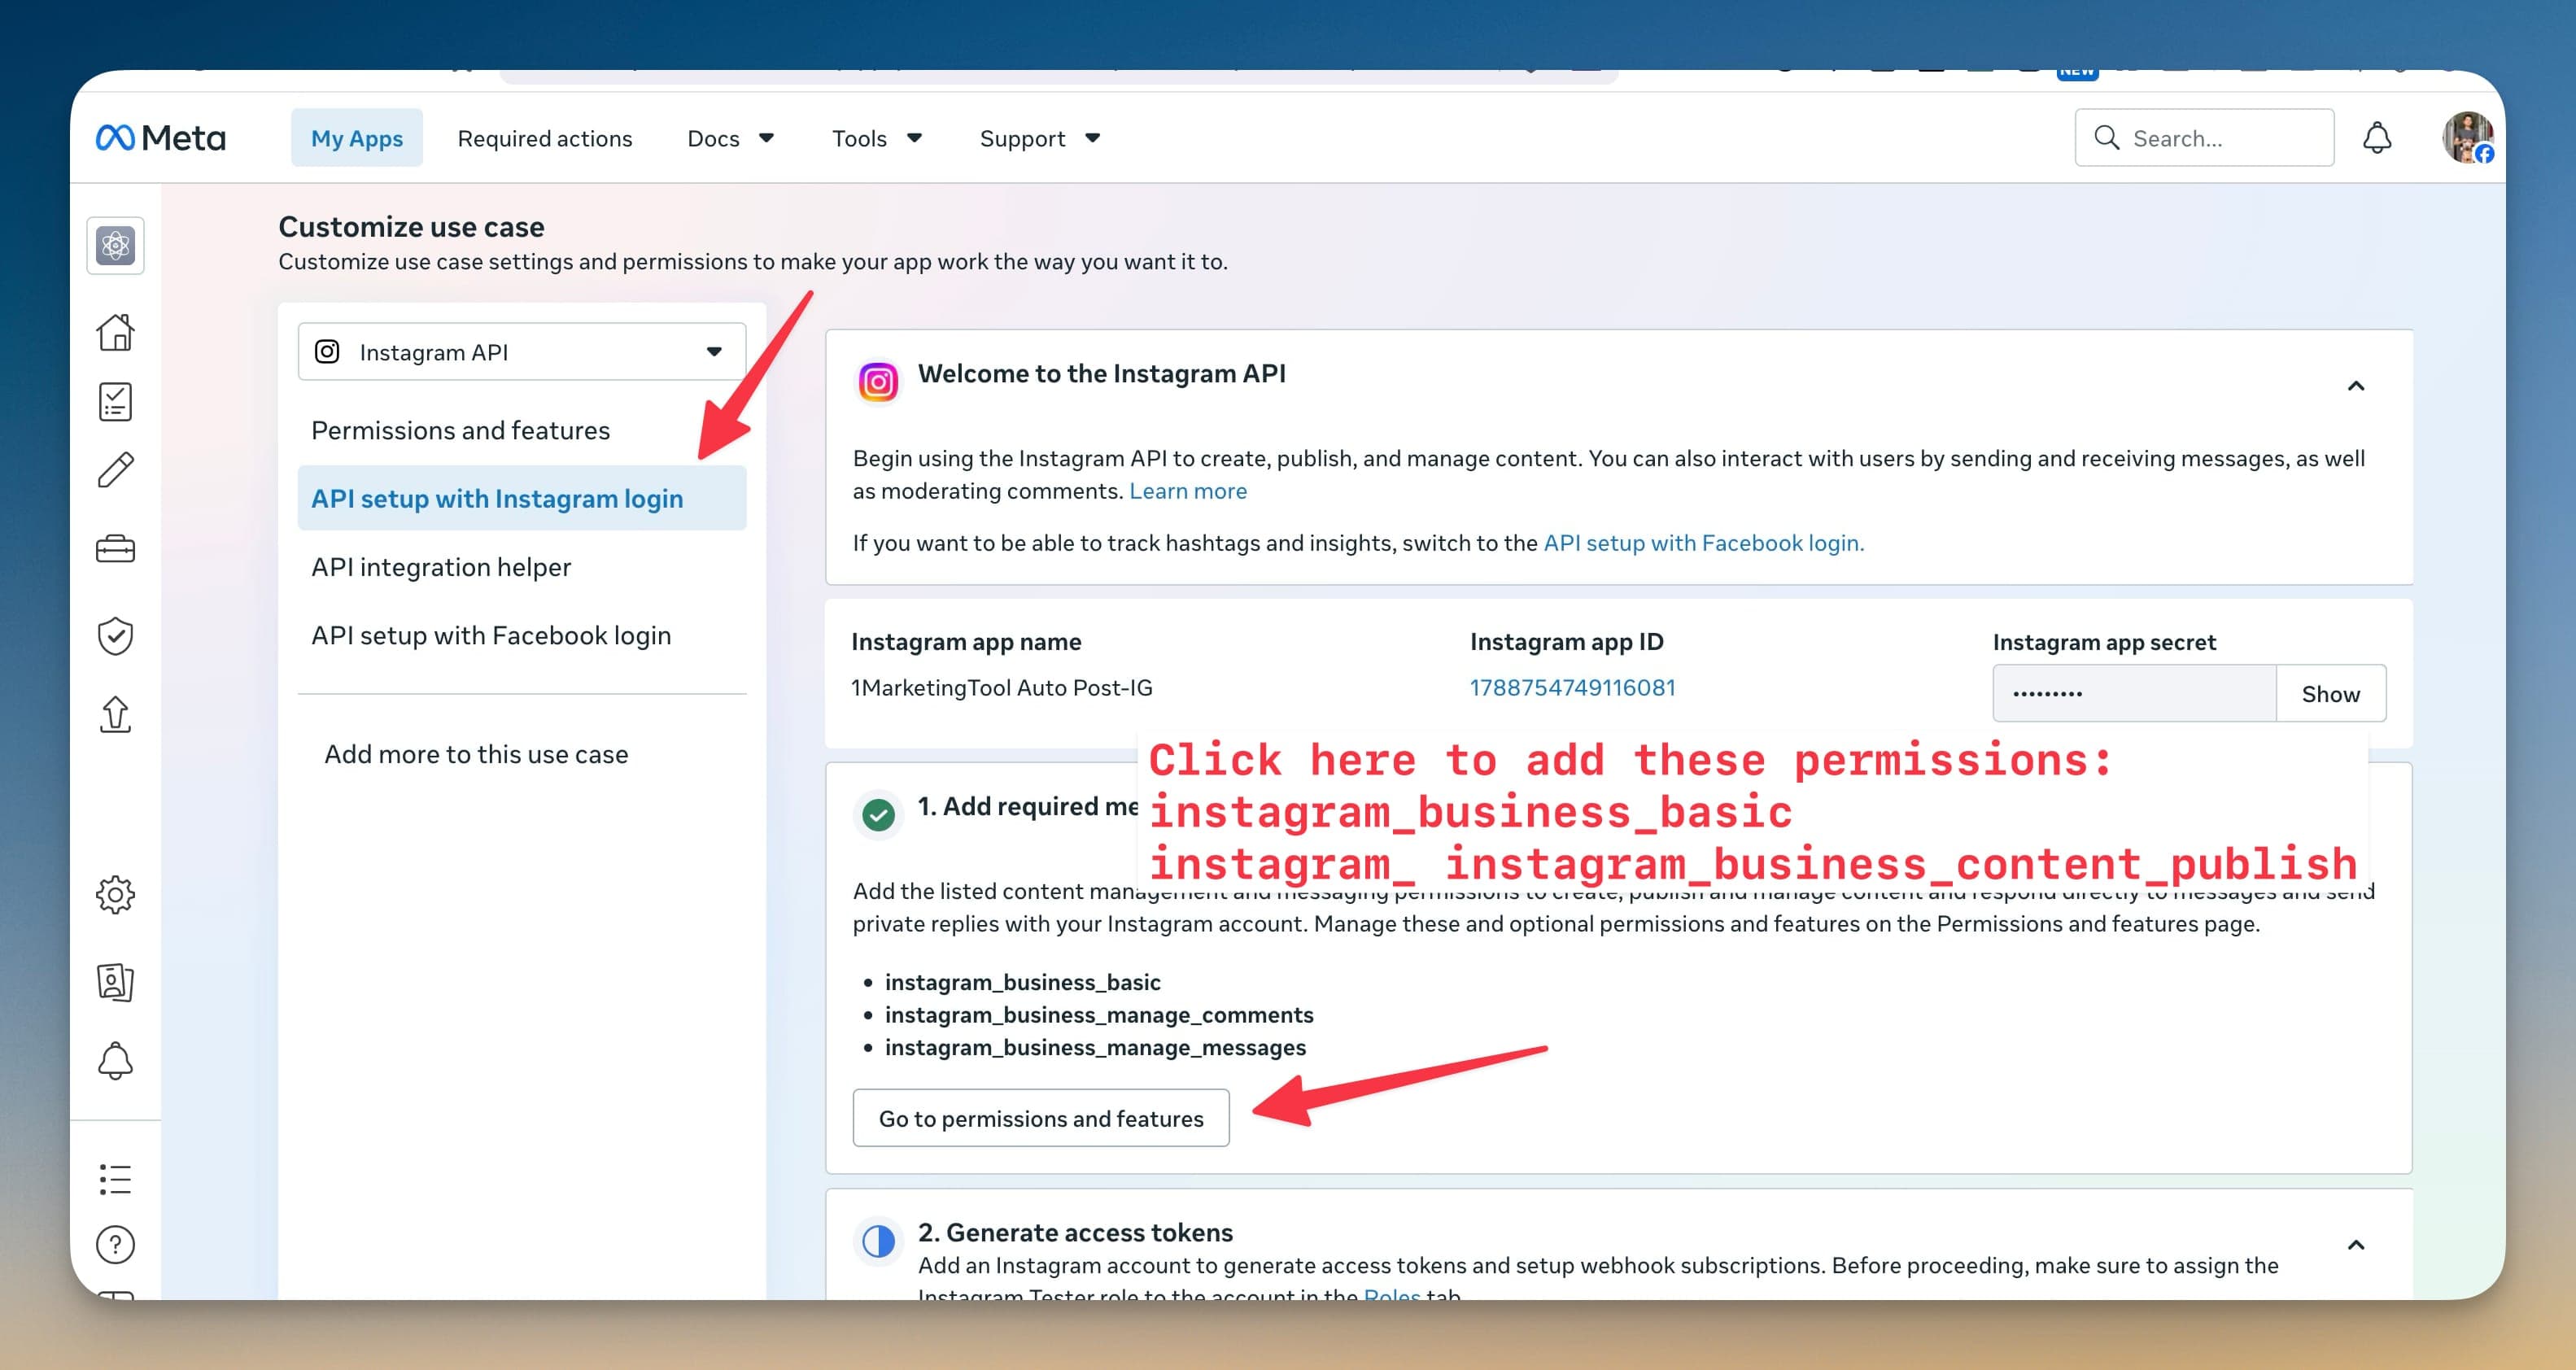Follow the API setup with Facebook login link
2576x1370 pixels.
(1704, 543)
